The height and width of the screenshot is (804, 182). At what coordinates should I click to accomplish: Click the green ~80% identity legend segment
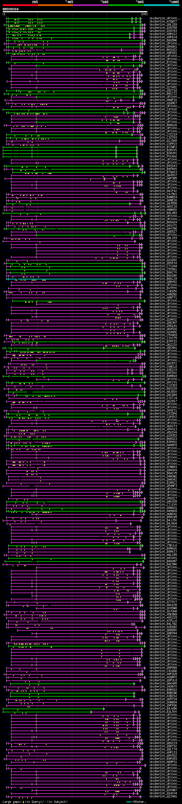coord(126,5)
